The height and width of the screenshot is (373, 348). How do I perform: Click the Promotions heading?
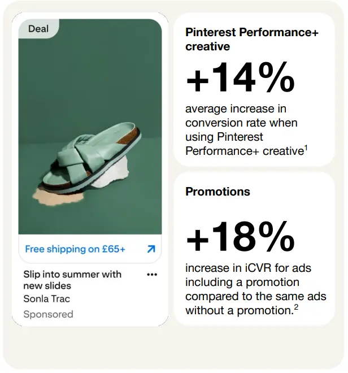coord(217,192)
